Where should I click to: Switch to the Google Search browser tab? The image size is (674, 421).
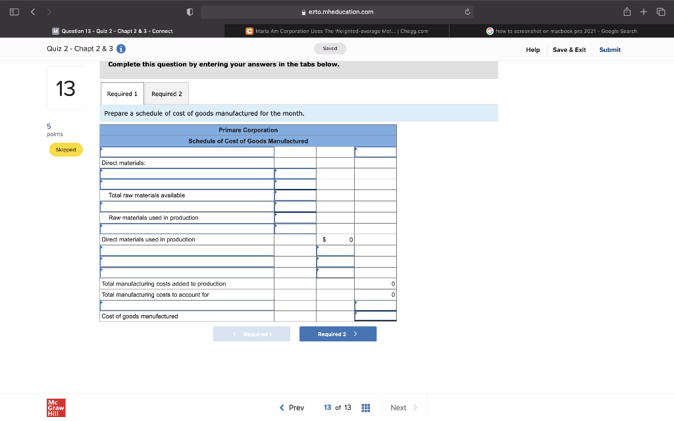(x=561, y=31)
